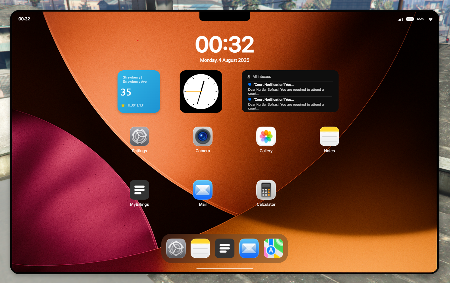
Task: Click the All Inboxes header
Action: (262, 77)
